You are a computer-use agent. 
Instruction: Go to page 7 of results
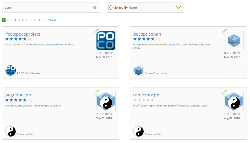(27, 20)
